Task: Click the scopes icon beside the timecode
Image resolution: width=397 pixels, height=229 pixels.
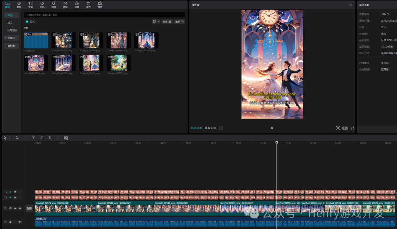Action: [221, 128]
